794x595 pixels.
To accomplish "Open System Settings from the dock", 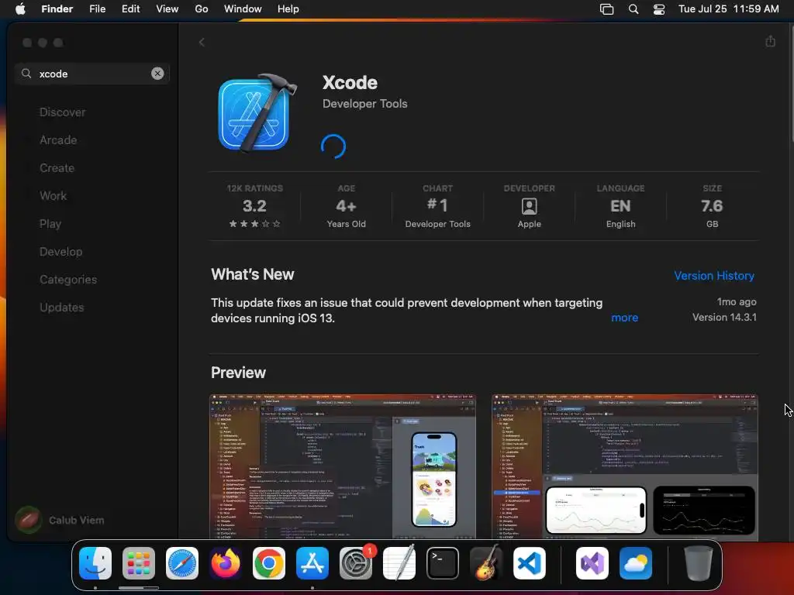I will pyautogui.click(x=356, y=563).
